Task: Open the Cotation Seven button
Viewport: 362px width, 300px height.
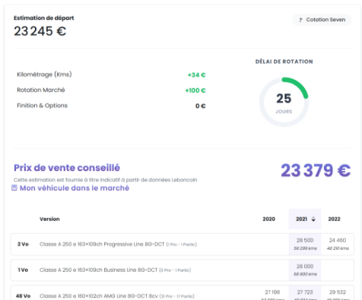Action: (x=322, y=20)
